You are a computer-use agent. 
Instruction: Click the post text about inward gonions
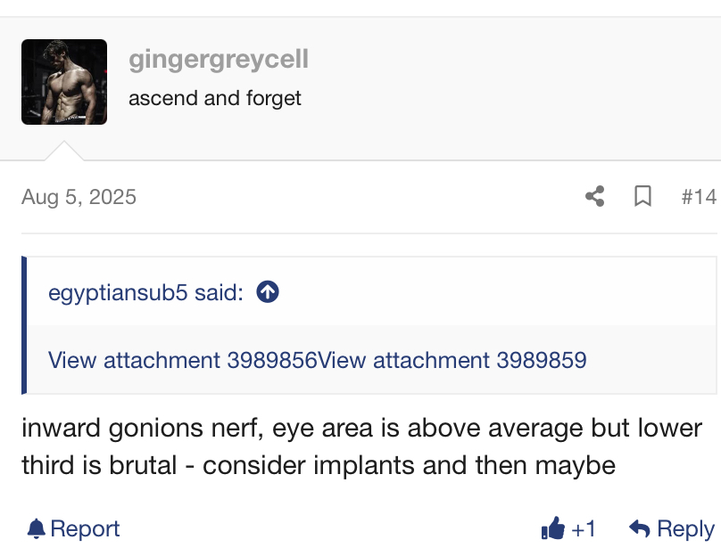point(361,428)
